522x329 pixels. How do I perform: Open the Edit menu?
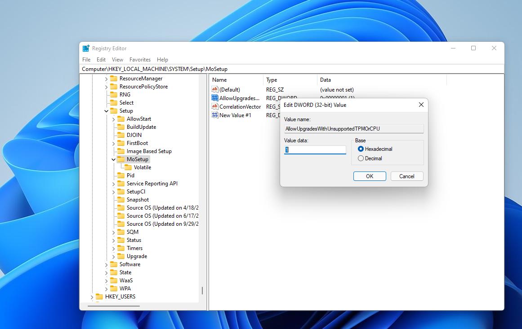[x=101, y=60]
